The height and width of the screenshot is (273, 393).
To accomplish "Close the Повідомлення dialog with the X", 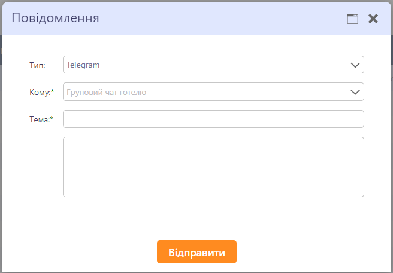I will coord(373,19).
